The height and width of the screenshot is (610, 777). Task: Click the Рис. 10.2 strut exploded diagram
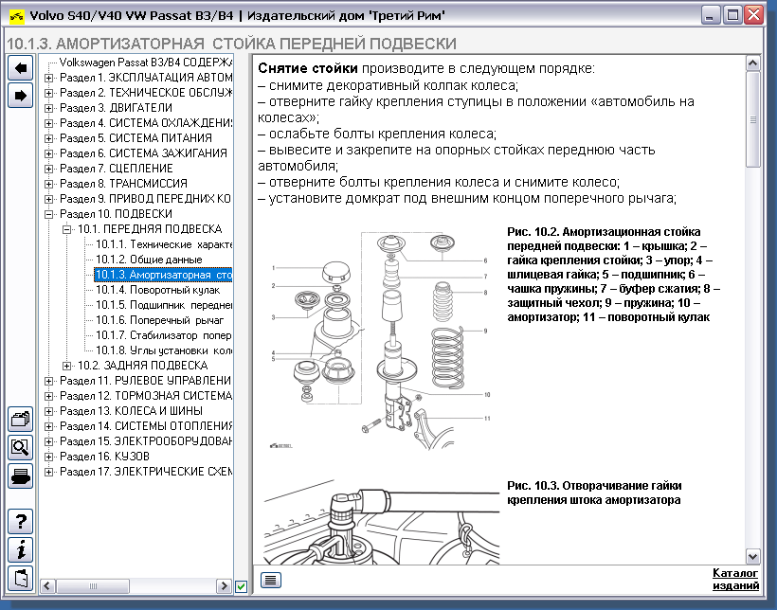point(380,340)
